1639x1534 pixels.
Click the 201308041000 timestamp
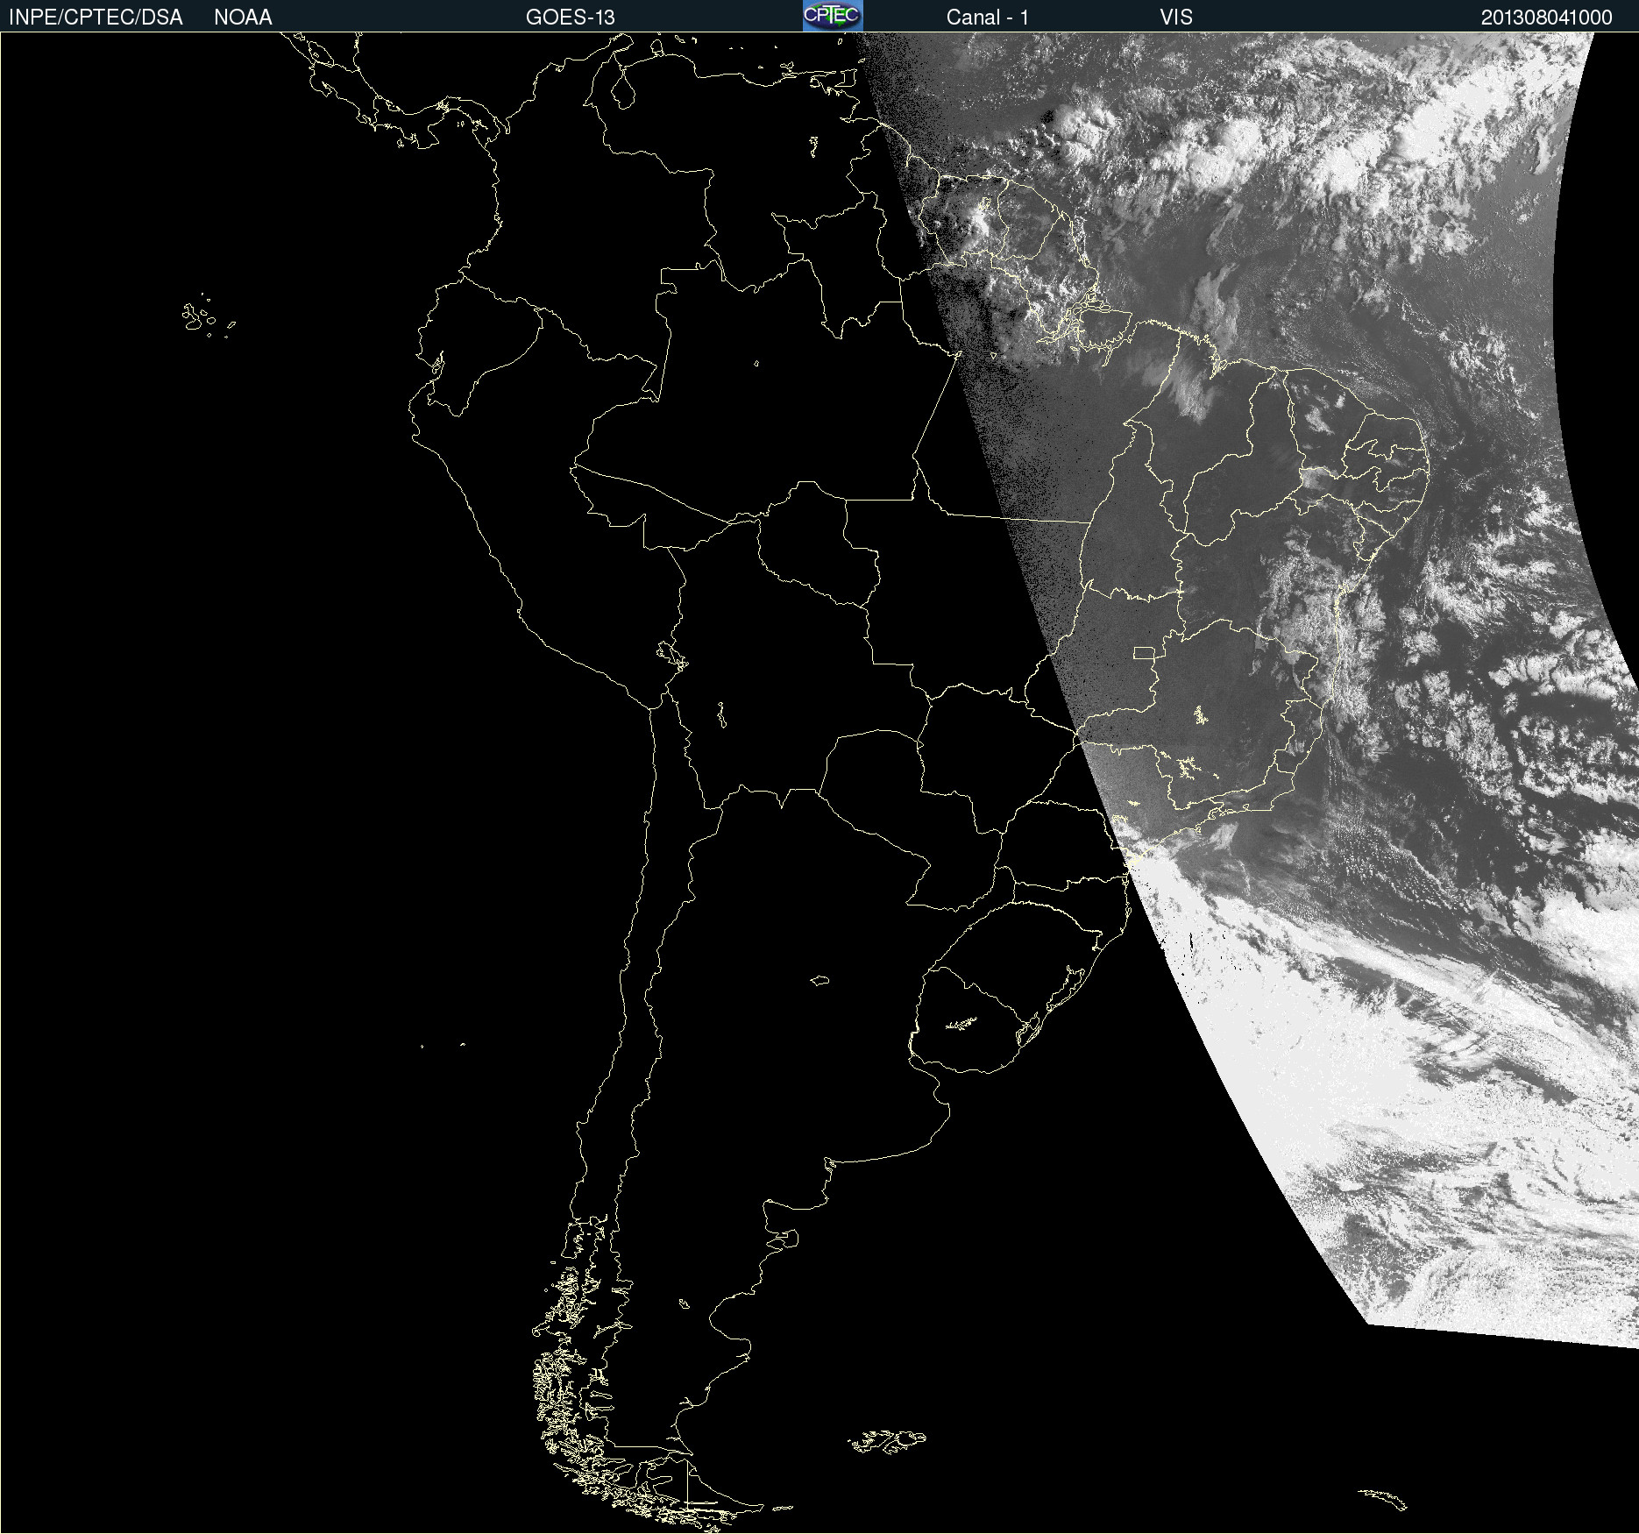click(1547, 18)
